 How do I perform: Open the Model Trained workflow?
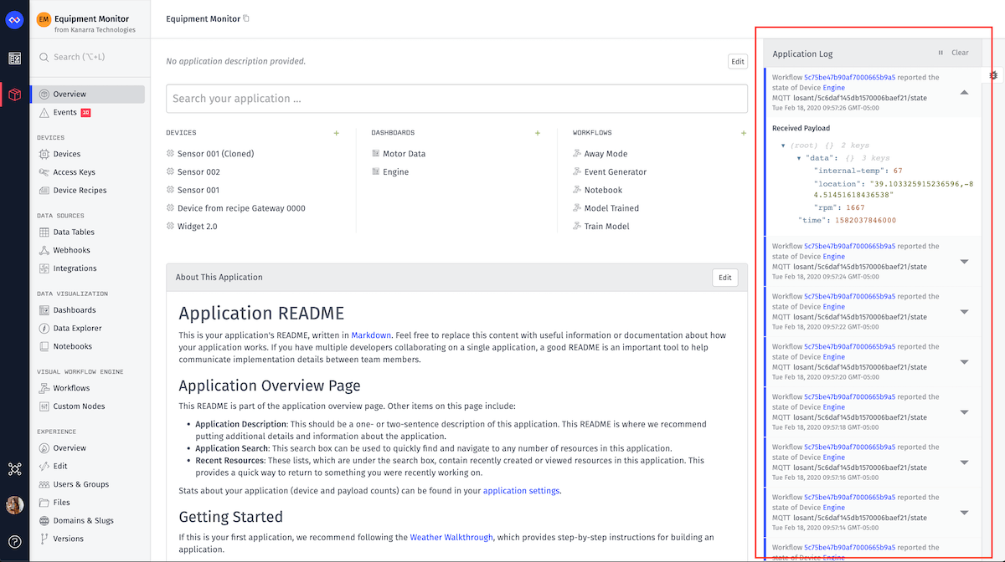[x=611, y=208]
